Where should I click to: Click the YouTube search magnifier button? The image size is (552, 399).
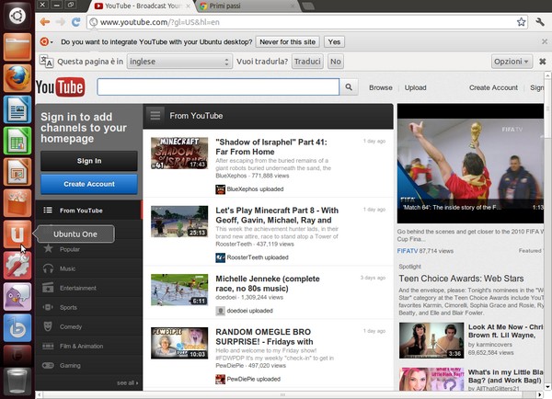click(x=349, y=87)
